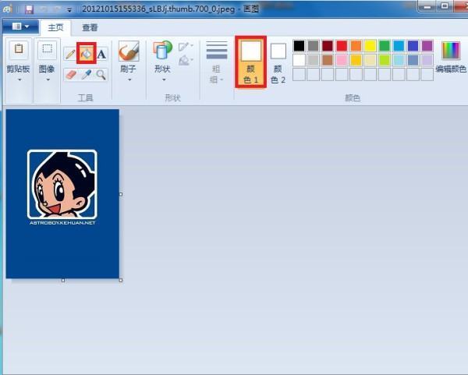Open the Paint file menu button
Viewport: 468px width, 375px height.
(x=20, y=27)
